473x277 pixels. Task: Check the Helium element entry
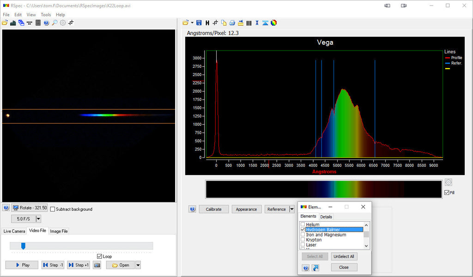(303, 224)
